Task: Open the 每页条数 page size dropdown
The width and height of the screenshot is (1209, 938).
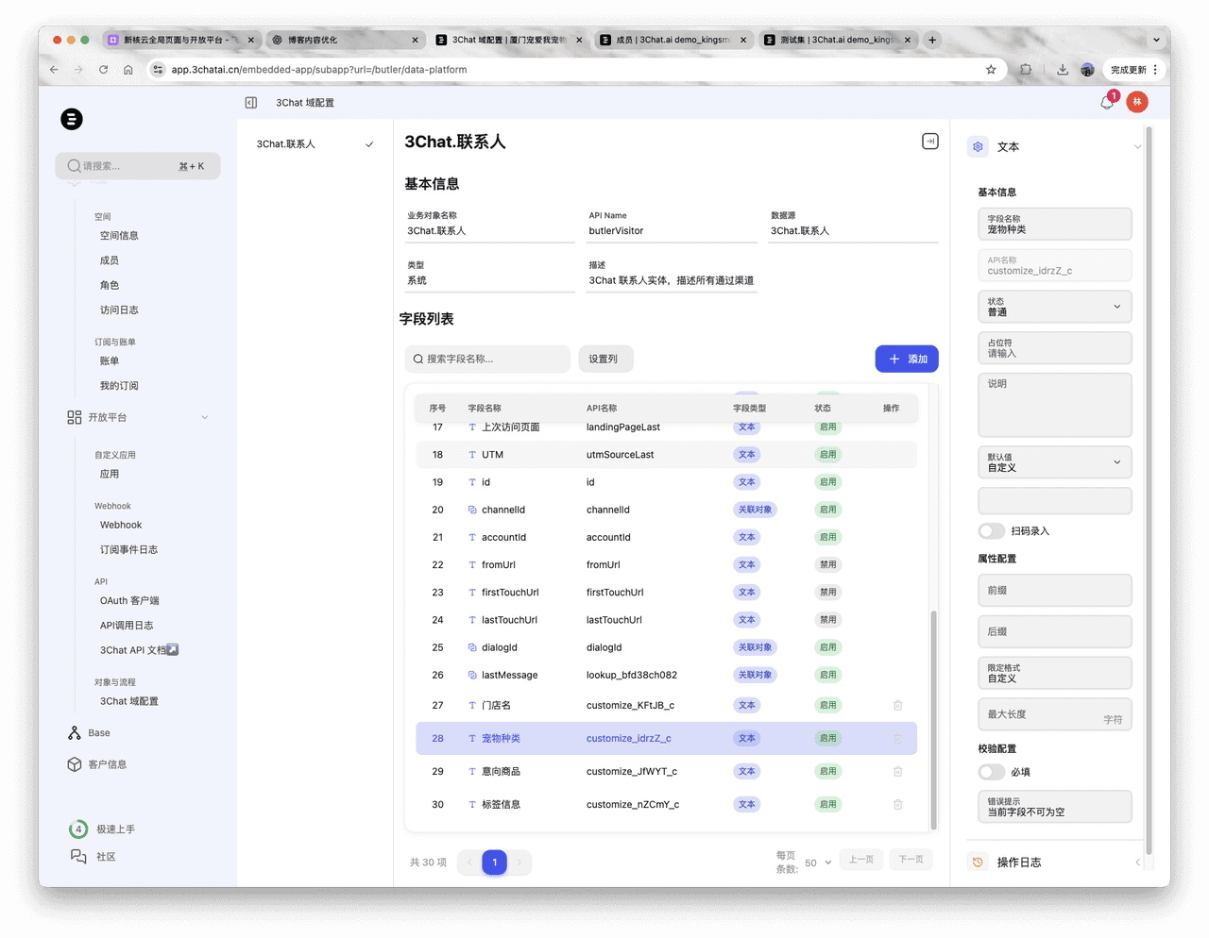Action: [x=818, y=863]
